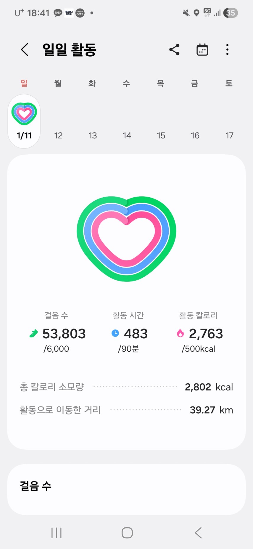Tap the heart icon above 1/11
Viewport: 253px width, 549px height.
(24, 114)
